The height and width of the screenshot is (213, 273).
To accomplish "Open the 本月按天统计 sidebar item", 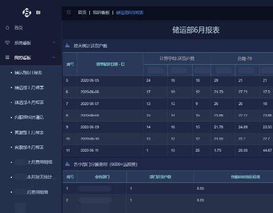I will coord(39,177).
